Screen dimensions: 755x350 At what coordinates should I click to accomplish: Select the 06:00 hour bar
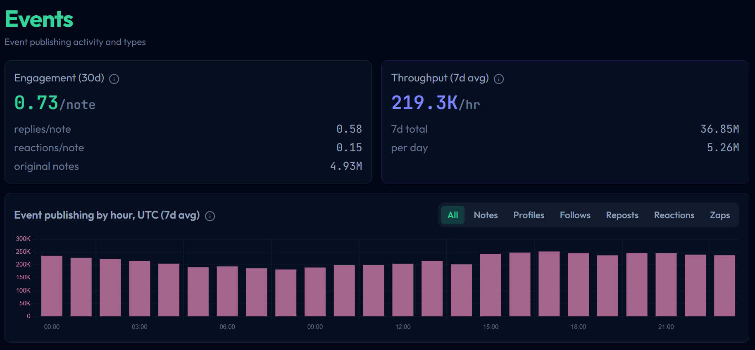pyautogui.click(x=227, y=291)
